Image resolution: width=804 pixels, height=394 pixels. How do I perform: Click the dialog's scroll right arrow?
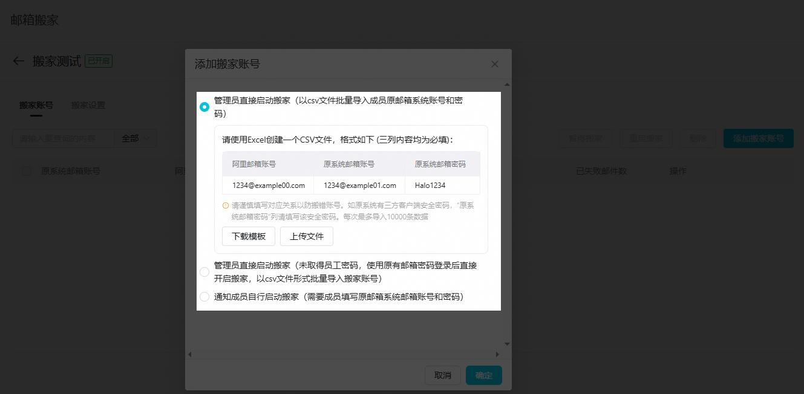498,354
